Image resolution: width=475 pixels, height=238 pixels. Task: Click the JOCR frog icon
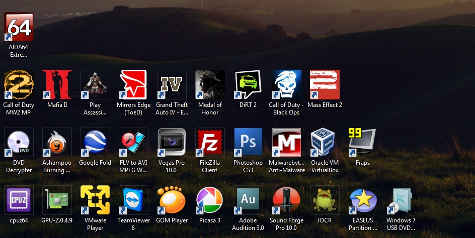pyautogui.click(x=325, y=200)
